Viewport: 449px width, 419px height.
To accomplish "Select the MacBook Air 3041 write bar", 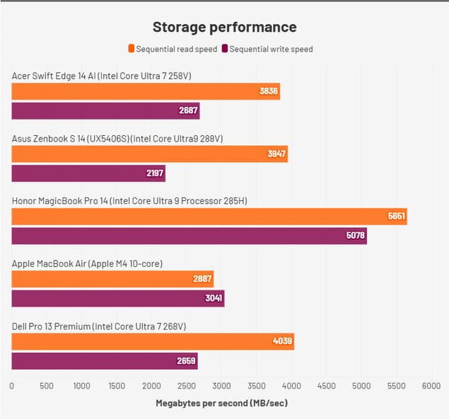I will (117, 299).
